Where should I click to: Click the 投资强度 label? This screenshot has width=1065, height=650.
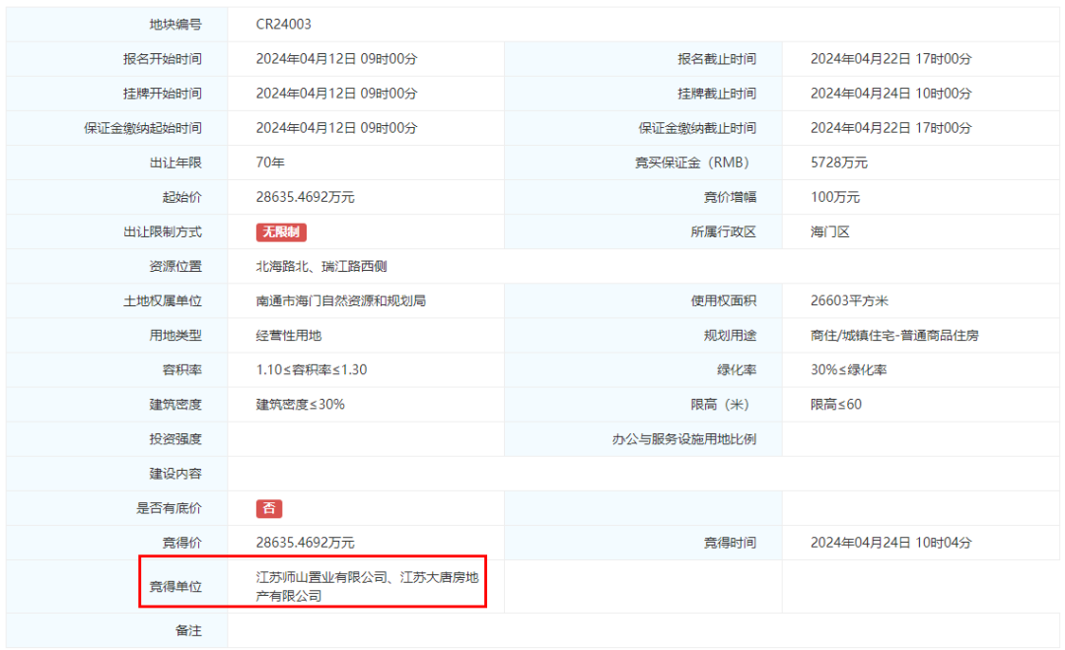[176, 439]
